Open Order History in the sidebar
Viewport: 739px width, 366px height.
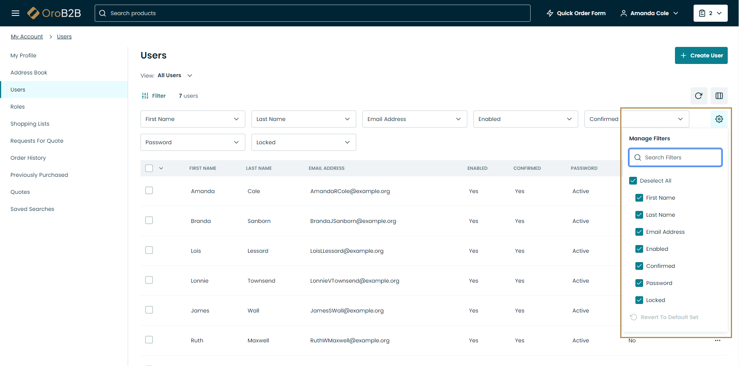(28, 158)
